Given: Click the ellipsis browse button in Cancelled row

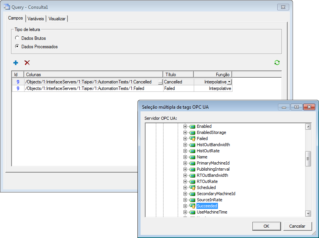Looking at the screenshot, I should point(160,82).
